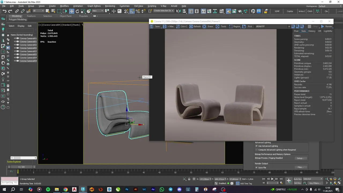Open the Rendering menu
The height and width of the screenshot is (193, 343).
click(110, 6)
